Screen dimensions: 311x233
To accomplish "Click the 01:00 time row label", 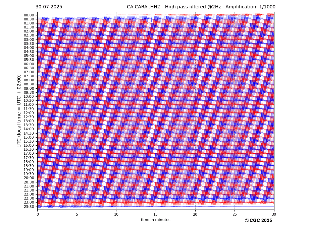I will 29,23.
